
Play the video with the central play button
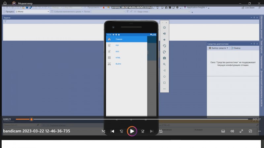(132, 131)
